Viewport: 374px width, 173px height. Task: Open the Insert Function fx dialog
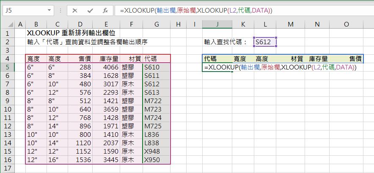coord(105,11)
